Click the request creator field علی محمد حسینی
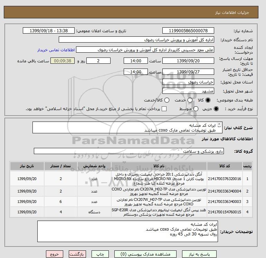 click(x=145, y=50)
